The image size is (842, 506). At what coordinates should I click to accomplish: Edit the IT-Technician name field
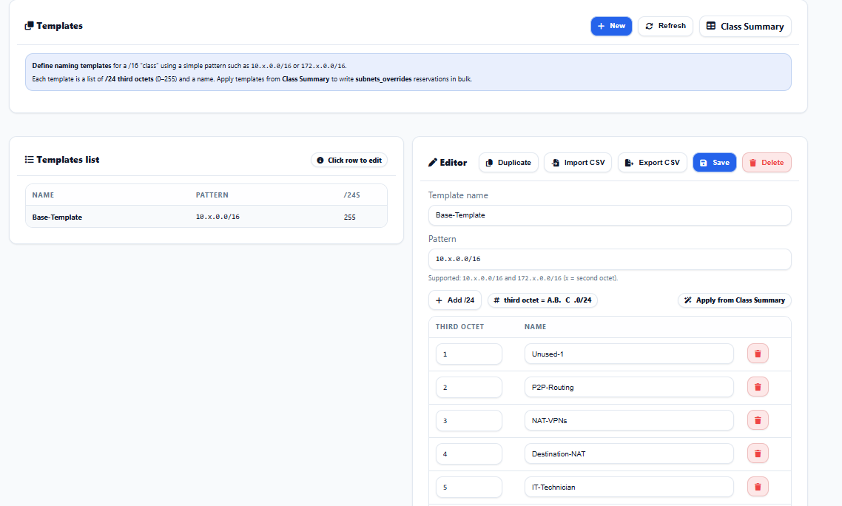coord(629,488)
